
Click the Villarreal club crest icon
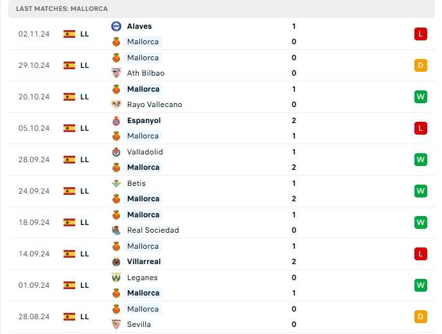coord(116,262)
